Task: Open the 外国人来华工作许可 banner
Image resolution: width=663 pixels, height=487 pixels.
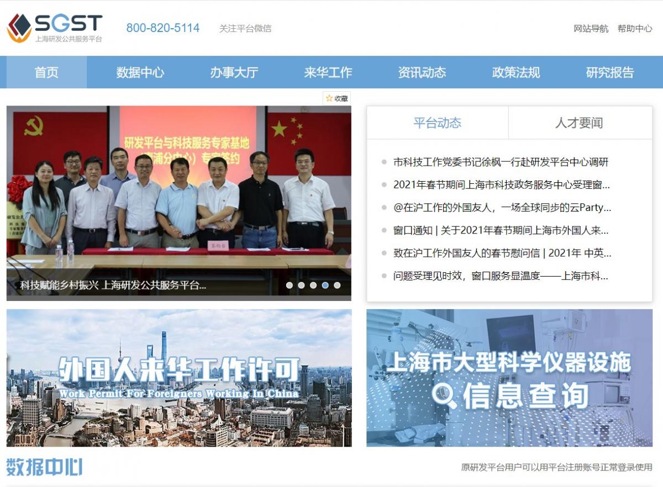Action: pos(179,378)
